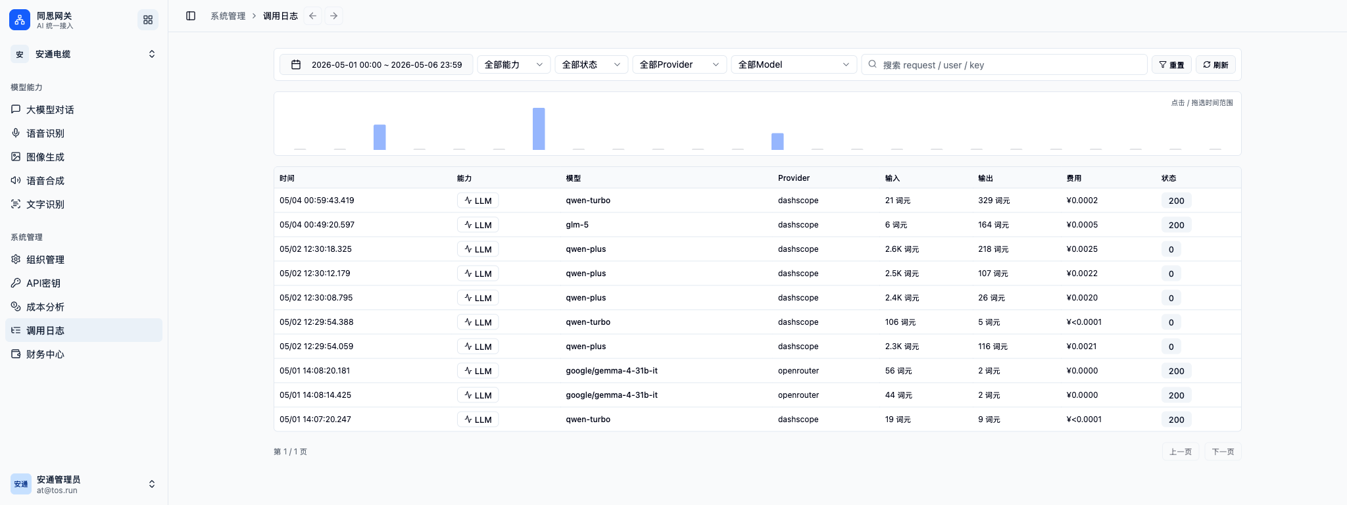Click the 时间 column header

(x=287, y=178)
